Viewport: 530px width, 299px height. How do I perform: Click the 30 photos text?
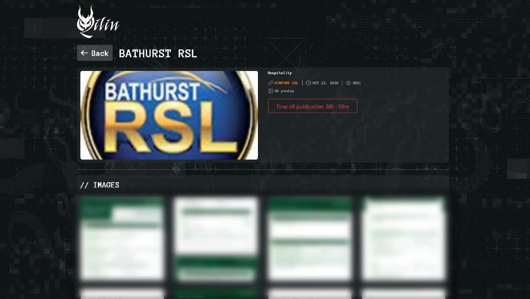[284, 91]
